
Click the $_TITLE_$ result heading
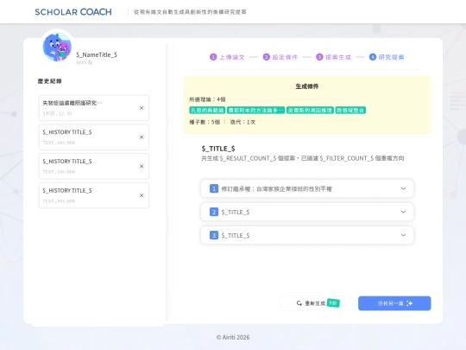(218, 149)
